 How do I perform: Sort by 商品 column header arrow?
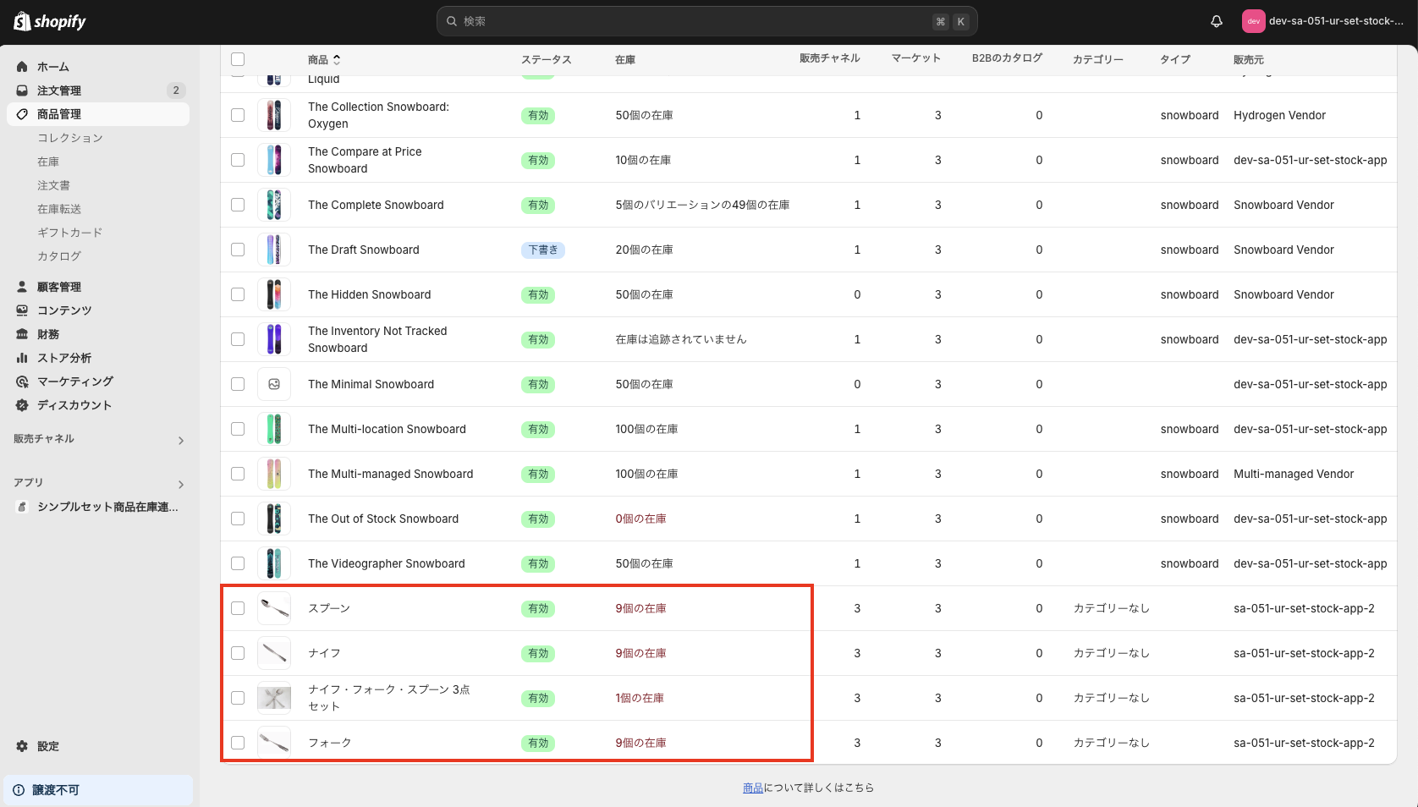[x=337, y=59]
